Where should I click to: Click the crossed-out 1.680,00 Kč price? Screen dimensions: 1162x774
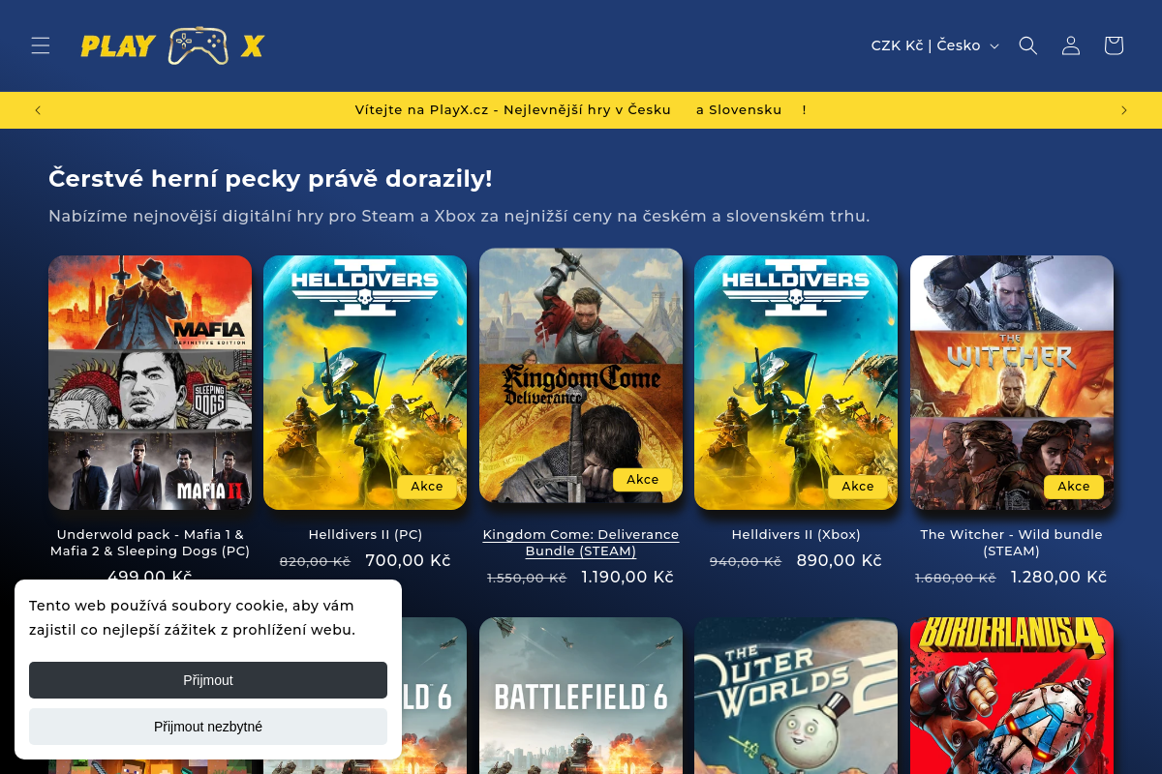pos(956,578)
